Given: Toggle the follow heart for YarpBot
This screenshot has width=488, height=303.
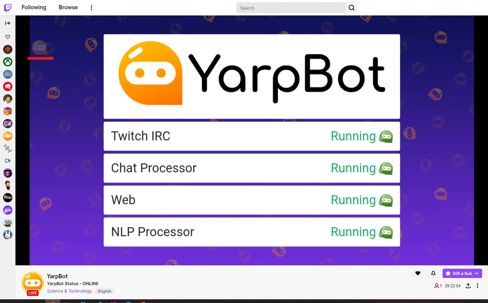Looking at the screenshot, I should [418, 273].
